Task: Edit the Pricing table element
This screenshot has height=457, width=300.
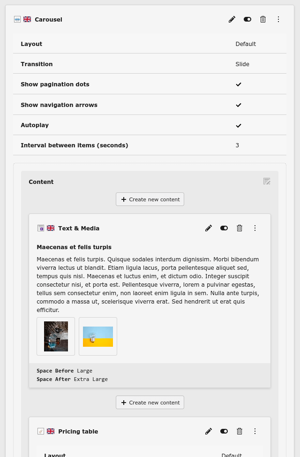Action: point(209,431)
